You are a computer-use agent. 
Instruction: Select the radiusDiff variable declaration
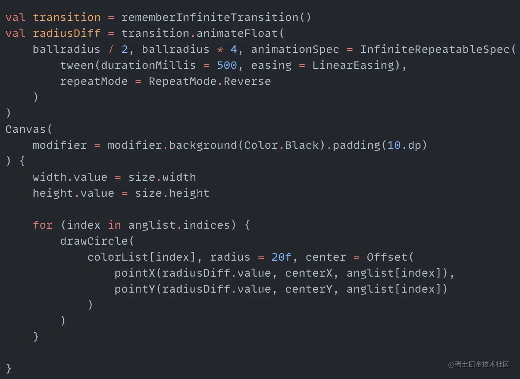coord(67,33)
